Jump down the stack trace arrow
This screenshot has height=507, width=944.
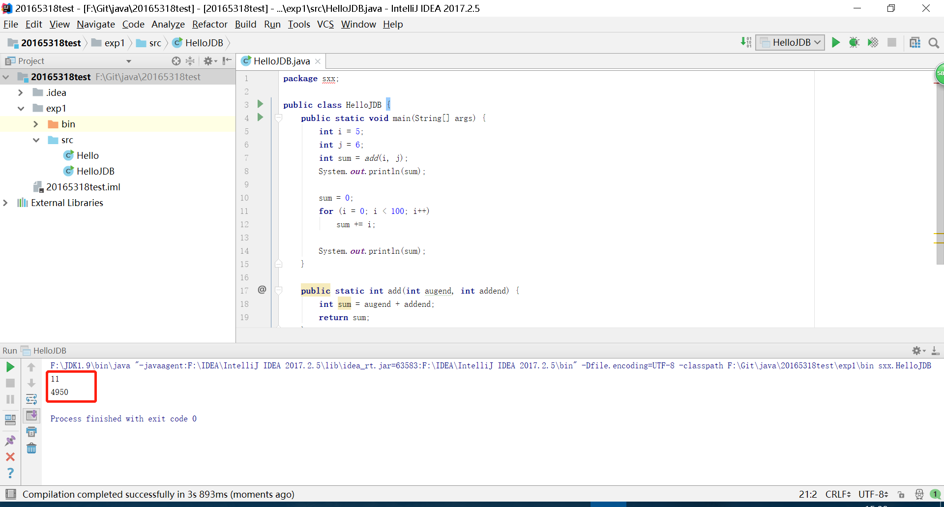[31, 383]
